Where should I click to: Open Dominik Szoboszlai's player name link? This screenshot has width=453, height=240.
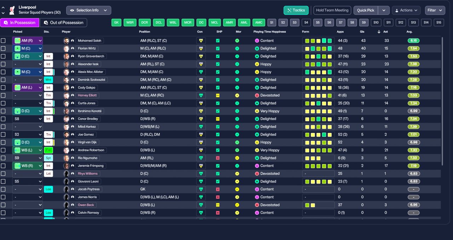[x=92, y=80]
